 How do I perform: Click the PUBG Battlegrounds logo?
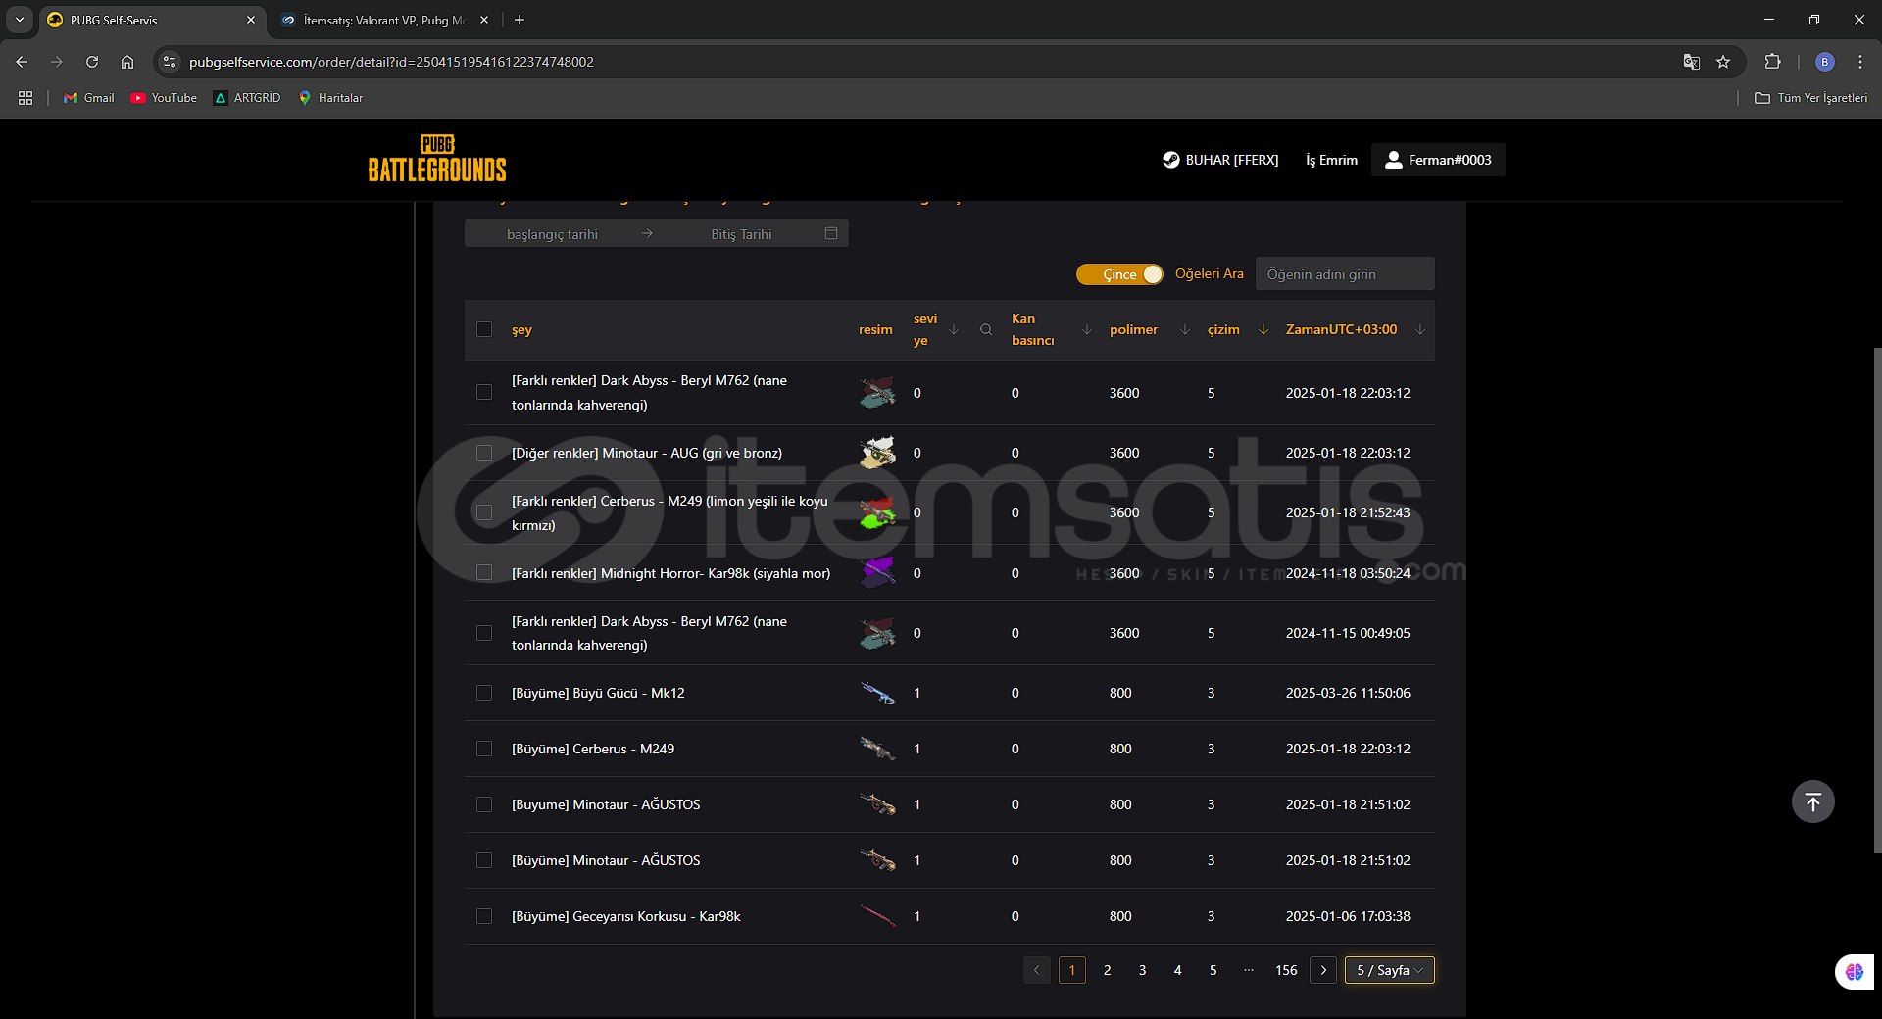(437, 159)
